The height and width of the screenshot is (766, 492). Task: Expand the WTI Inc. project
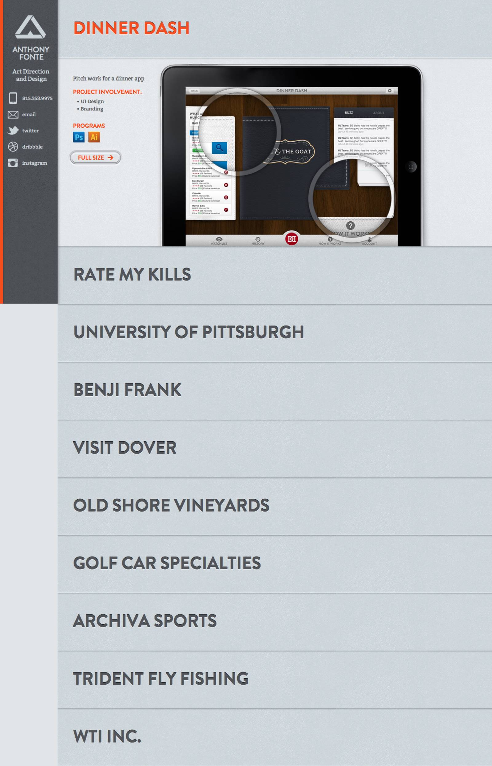click(x=107, y=736)
